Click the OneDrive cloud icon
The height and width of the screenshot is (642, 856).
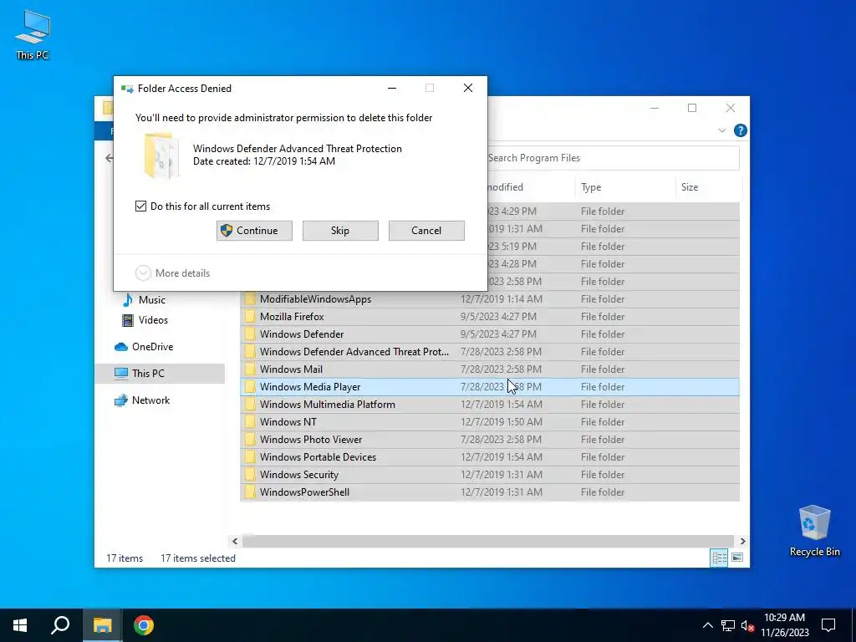(121, 347)
